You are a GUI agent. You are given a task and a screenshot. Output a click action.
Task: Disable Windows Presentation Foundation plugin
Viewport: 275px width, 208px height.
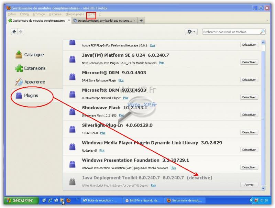click(x=249, y=167)
